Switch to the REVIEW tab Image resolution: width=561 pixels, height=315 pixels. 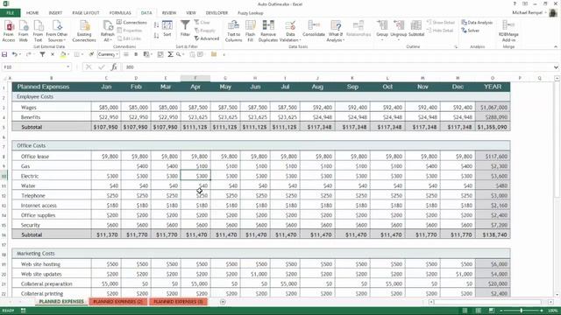(x=169, y=13)
